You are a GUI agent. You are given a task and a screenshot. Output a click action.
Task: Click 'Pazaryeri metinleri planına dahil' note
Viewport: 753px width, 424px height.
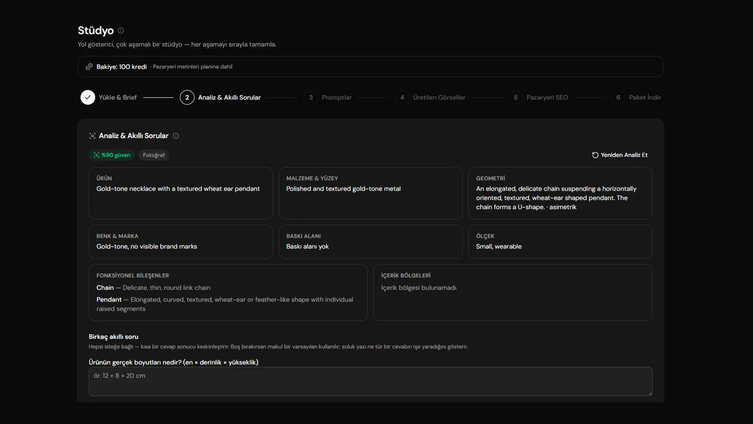[192, 67]
